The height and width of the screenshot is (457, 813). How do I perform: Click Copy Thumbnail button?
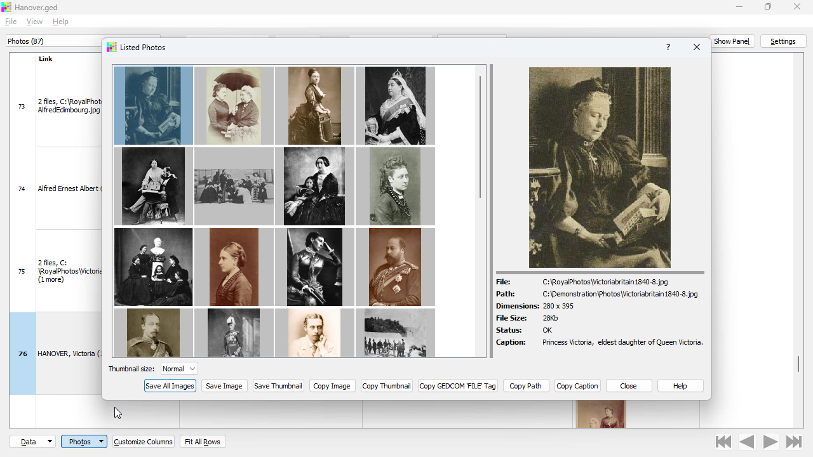(x=386, y=386)
